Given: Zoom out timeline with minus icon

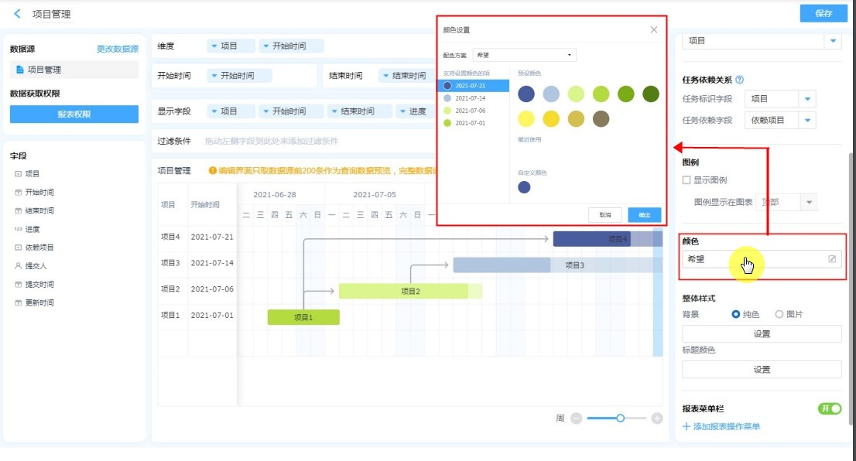Looking at the screenshot, I should tap(576, 418).
